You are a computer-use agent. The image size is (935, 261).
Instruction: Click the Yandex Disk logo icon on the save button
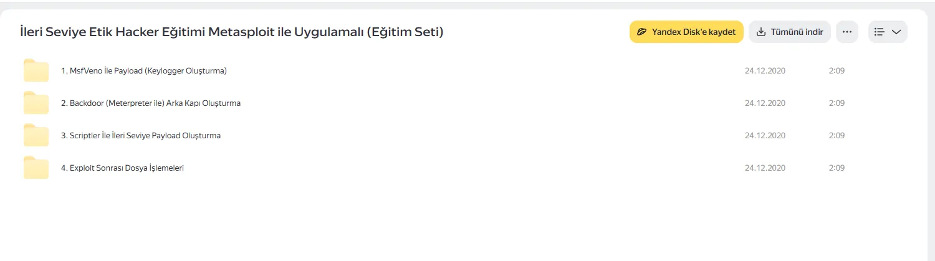click(x=641, y=32)
